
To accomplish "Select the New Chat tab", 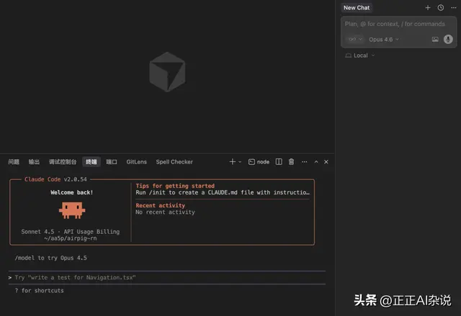I will click(357, 8).
